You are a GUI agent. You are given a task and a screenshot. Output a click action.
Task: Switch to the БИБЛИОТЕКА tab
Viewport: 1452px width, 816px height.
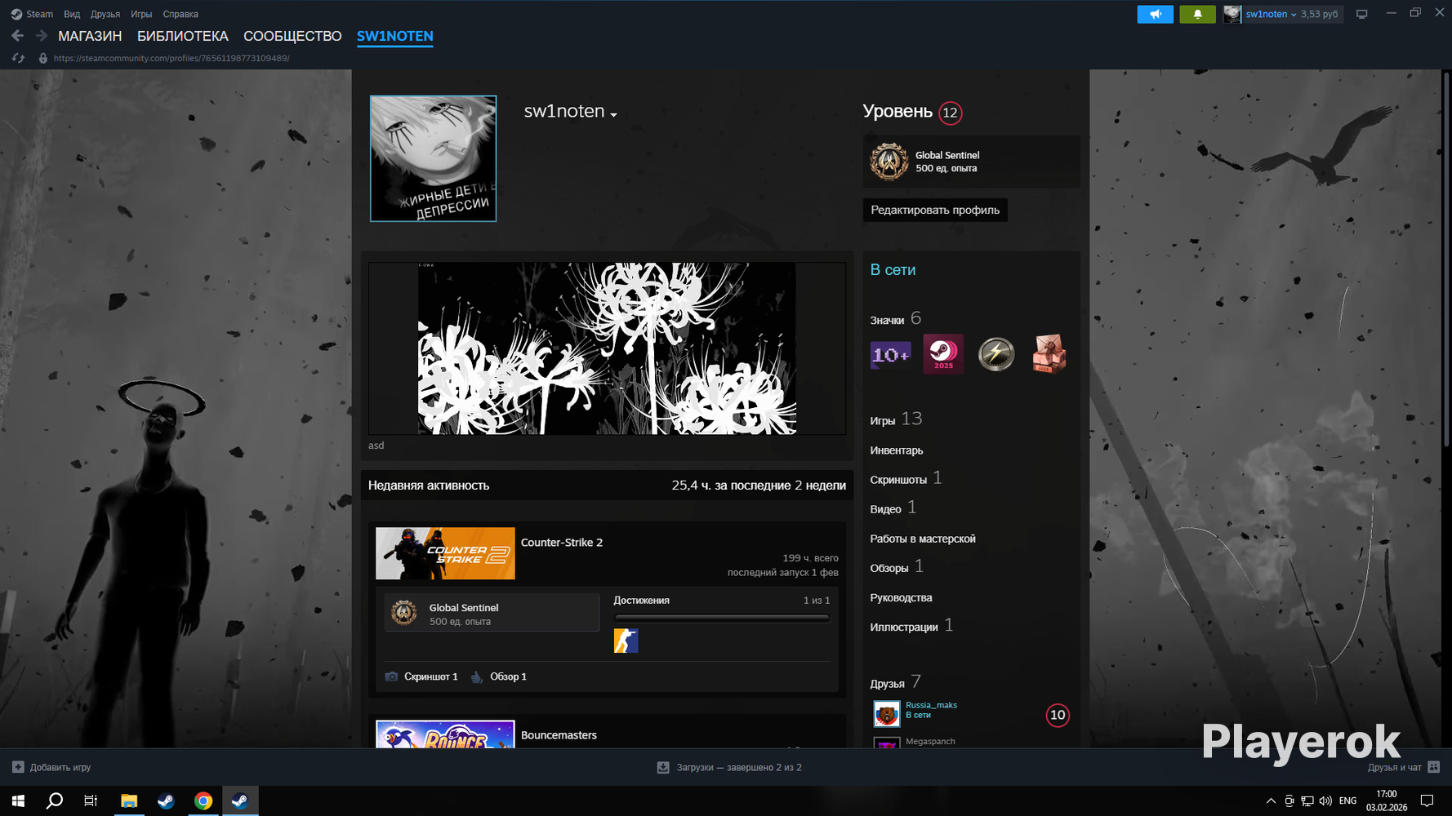[x=183, y=36]
